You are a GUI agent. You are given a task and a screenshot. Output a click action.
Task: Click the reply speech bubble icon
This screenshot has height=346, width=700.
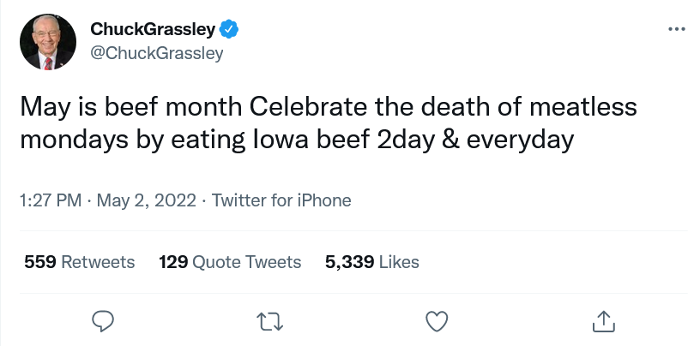click(x=103, y=321)
